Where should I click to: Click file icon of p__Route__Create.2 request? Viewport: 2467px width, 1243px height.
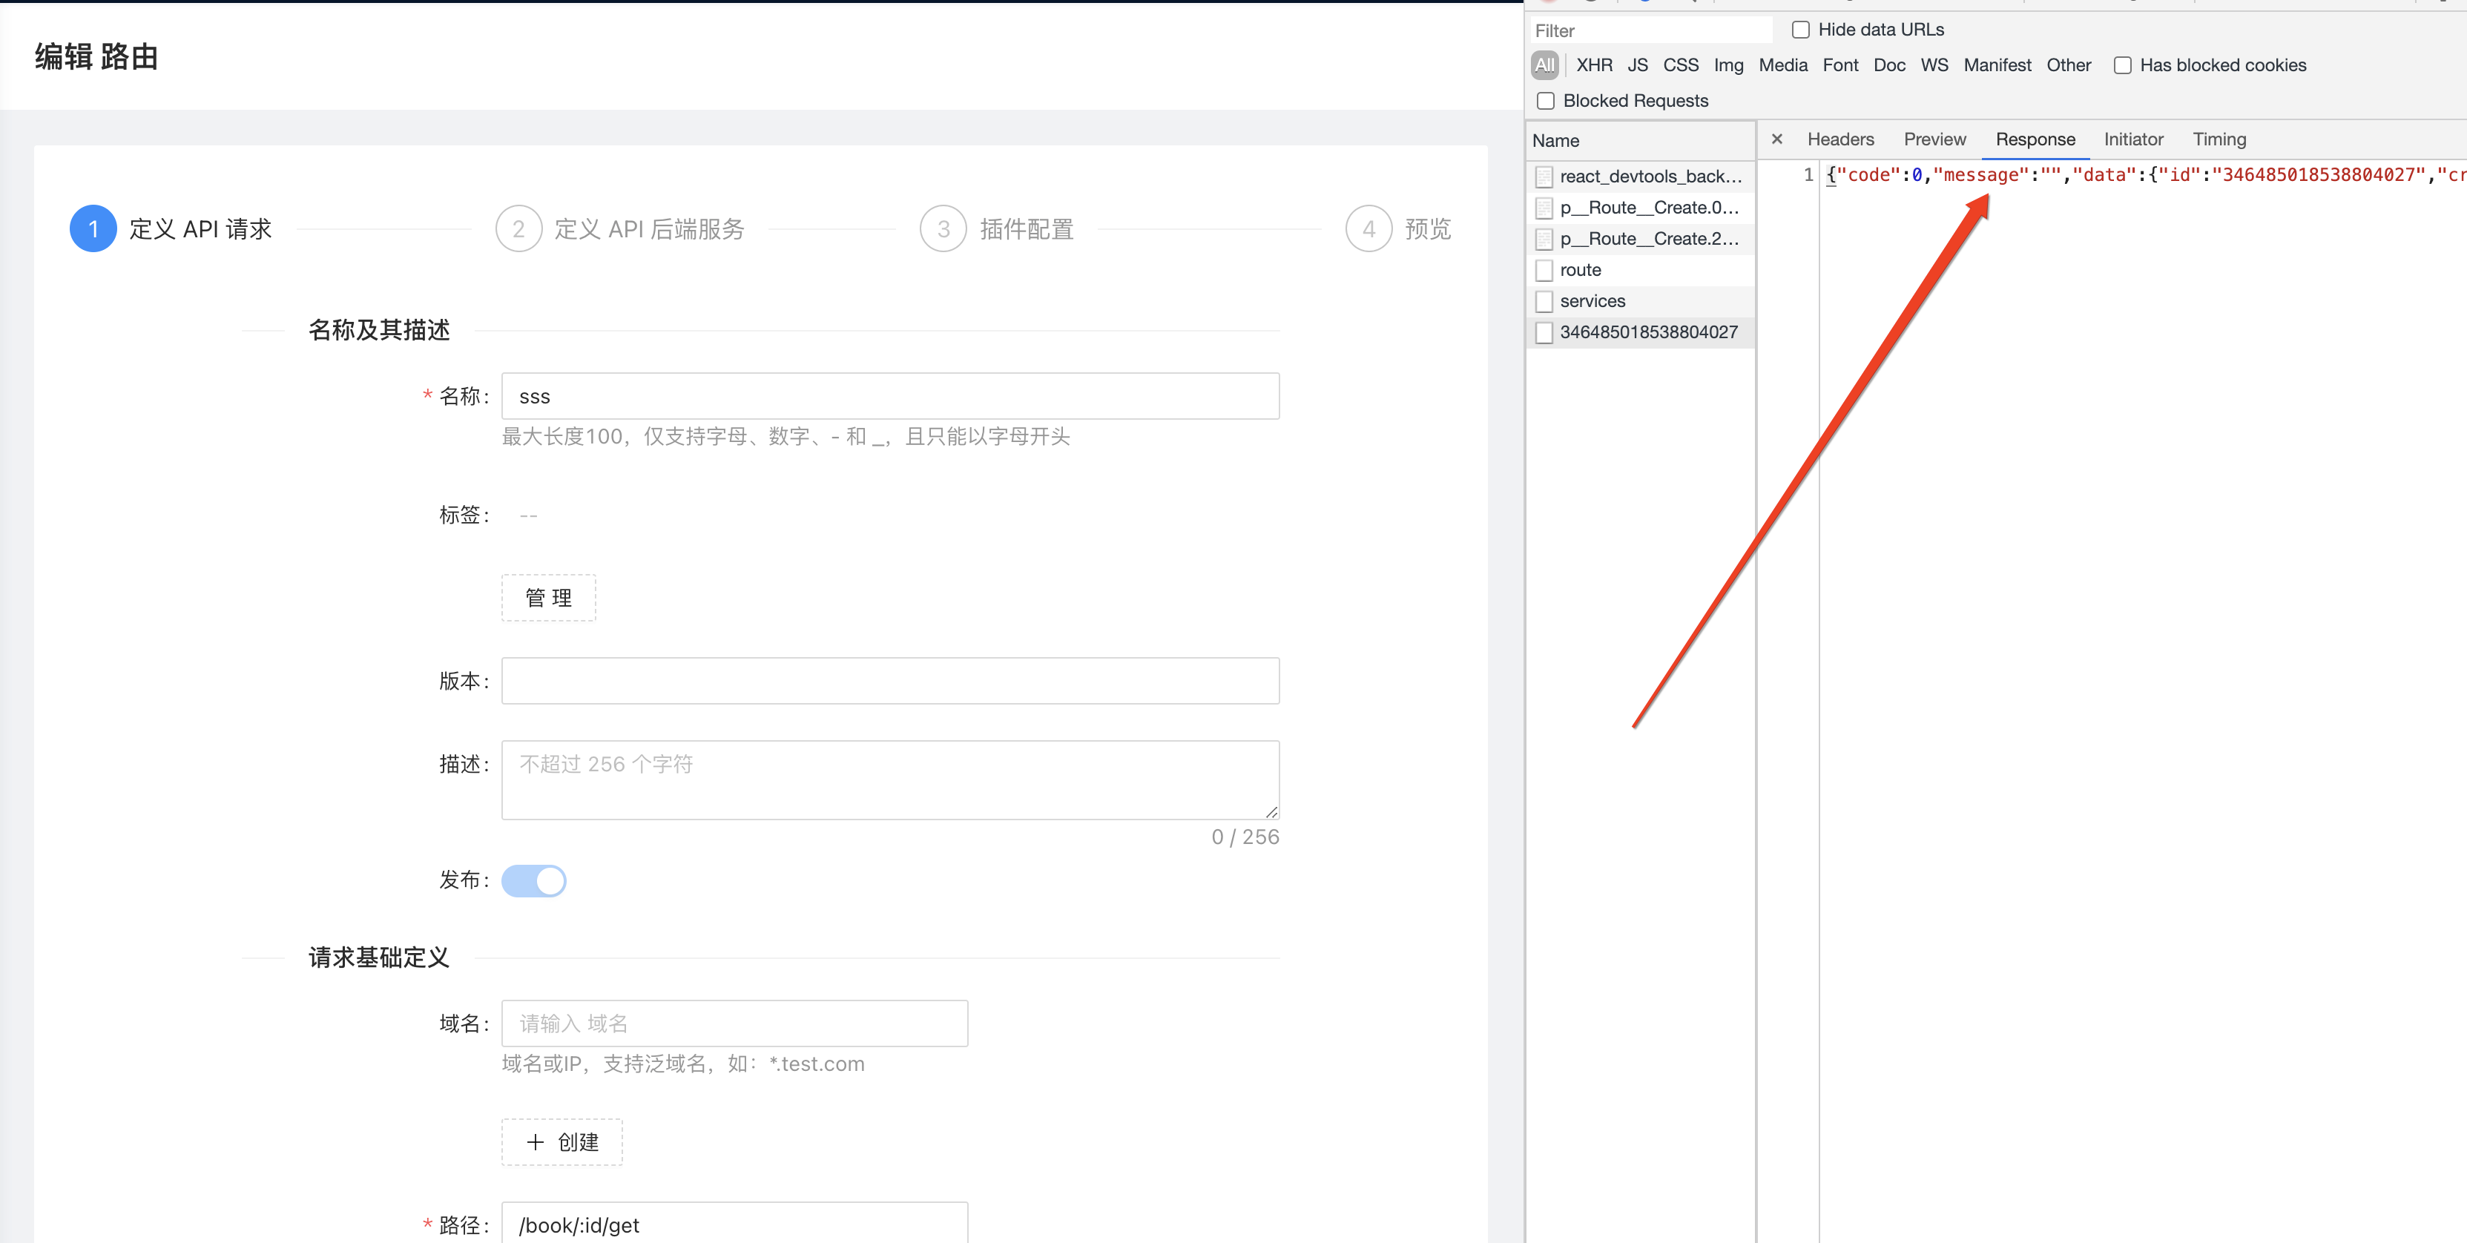pyautogui.click(x=1544, y=239)
